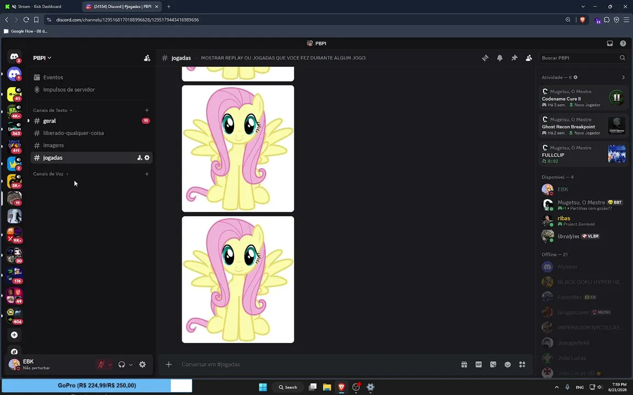Add a voice channel with plus icon
Viewport: 633px width, 395px height.
[147, 174]
